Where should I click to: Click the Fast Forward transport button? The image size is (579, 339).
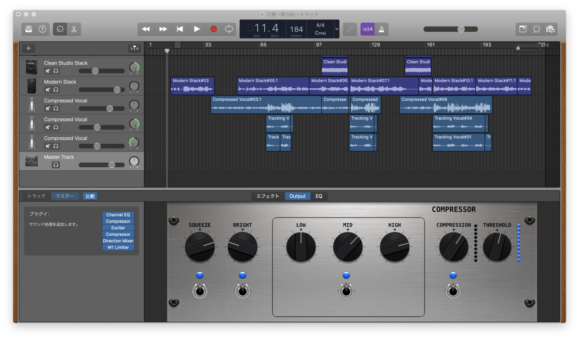[x=163, y=29]
